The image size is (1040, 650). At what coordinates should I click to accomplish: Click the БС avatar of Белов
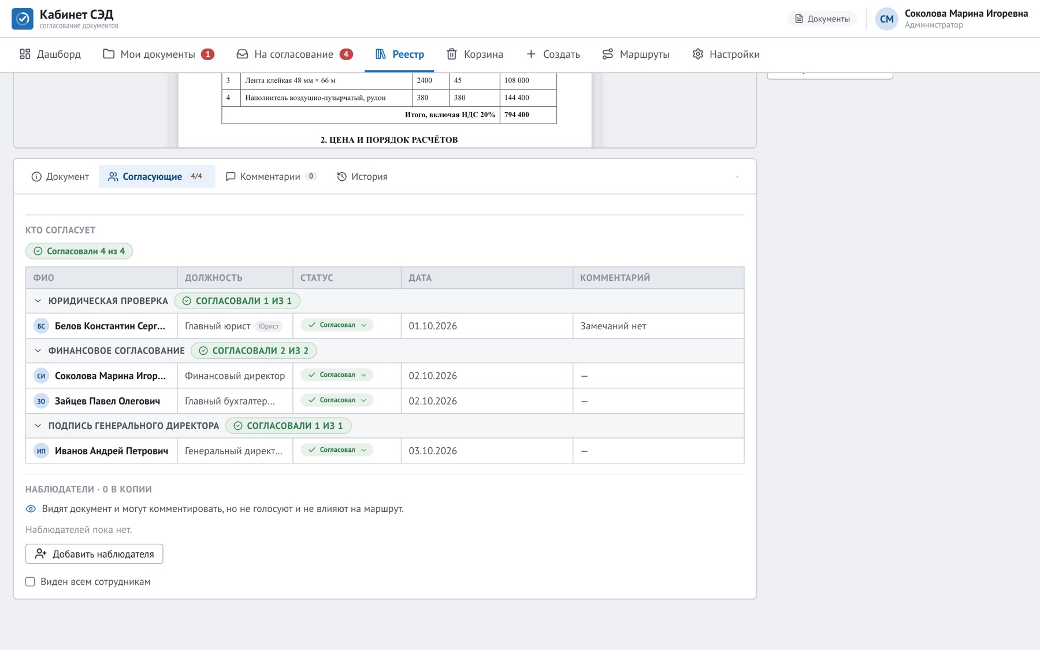[x=41, y=326]
